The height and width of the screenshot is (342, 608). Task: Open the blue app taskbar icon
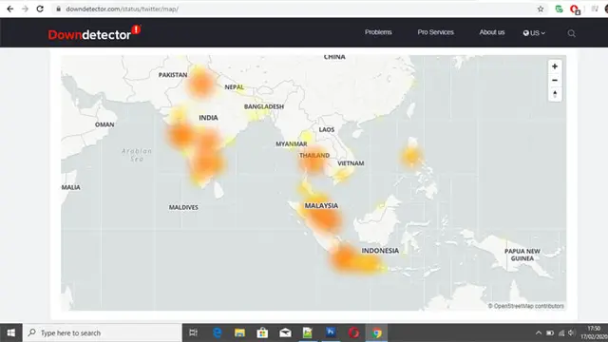(331, 332)
